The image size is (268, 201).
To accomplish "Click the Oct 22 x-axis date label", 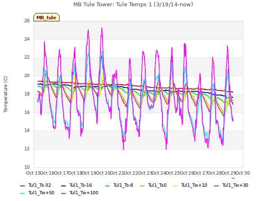I will click(x=131, y=173).
